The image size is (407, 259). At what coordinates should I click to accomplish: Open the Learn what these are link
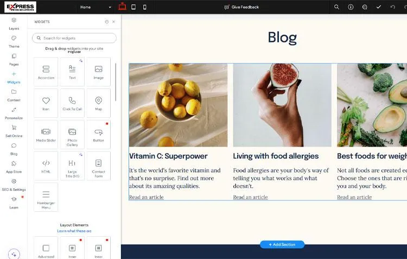click(74, 231)
